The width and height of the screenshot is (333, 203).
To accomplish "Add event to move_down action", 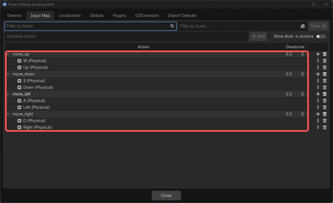I will [318, 74].
